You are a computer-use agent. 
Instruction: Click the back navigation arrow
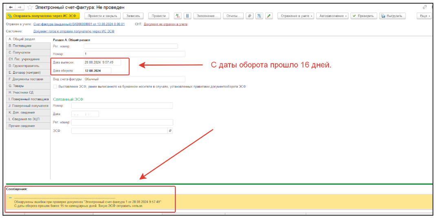tap(11, 7)
